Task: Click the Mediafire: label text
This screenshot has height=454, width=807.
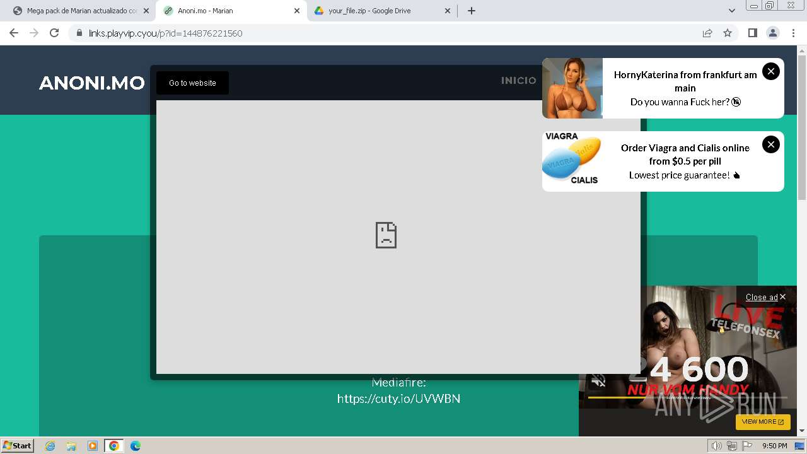Action: pos(398,382)
